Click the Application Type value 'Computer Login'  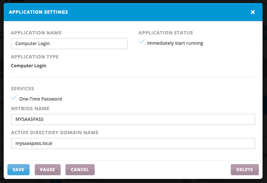pos(28,66)
